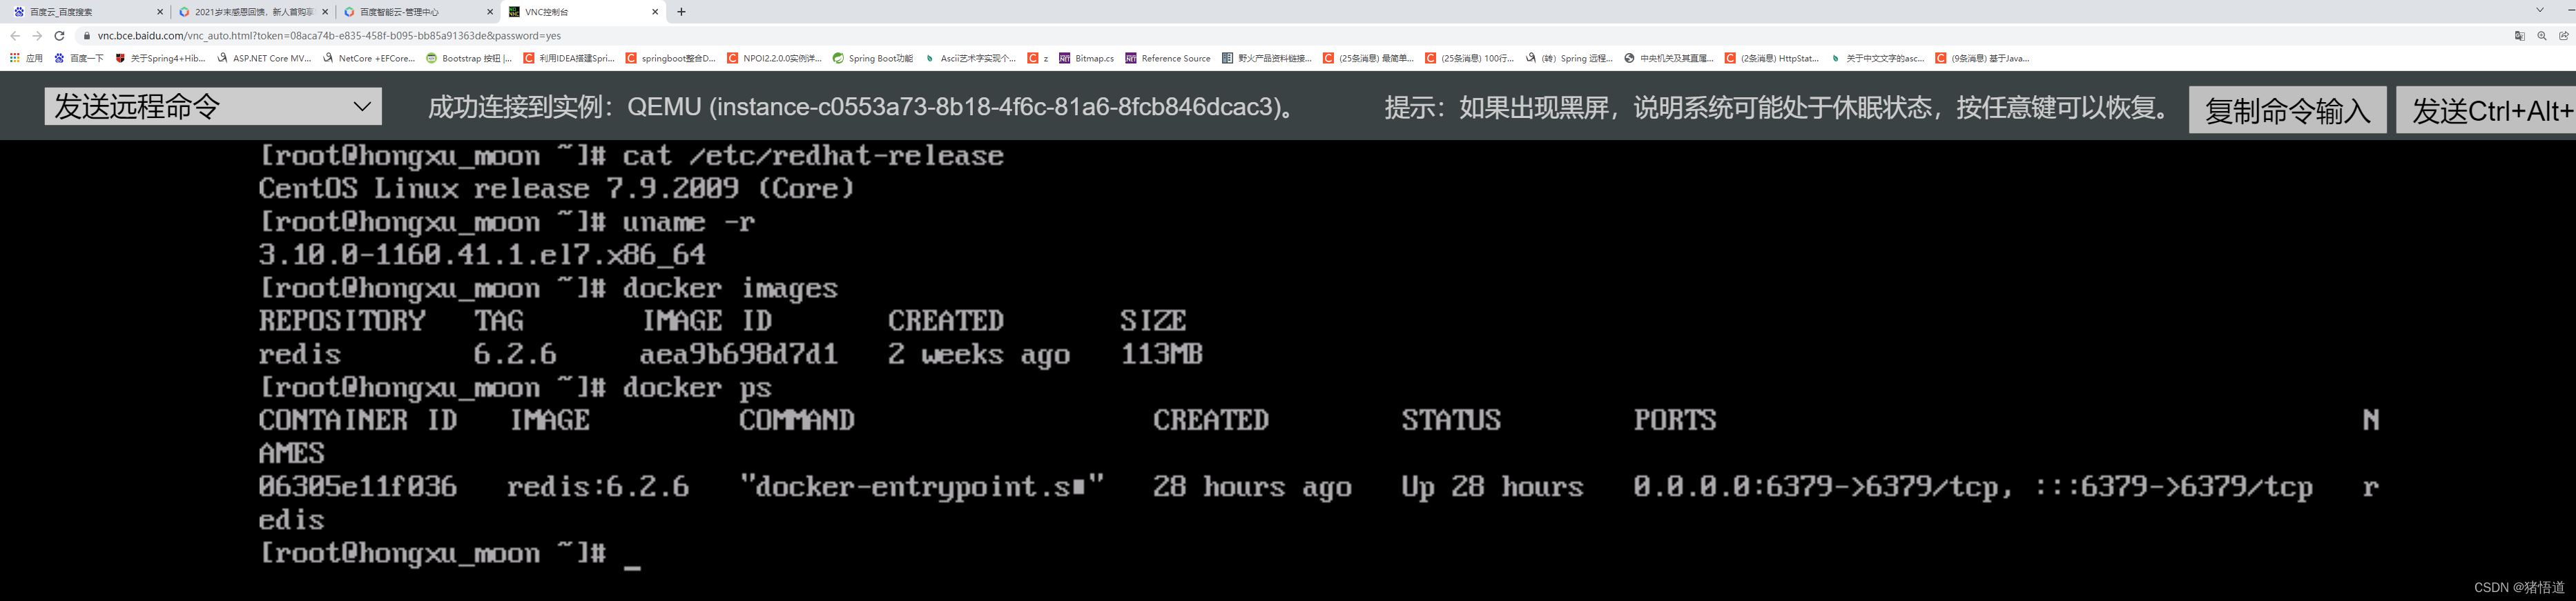Click the browser forward arrow
This screenshot has width=2576, height=601.
tap(37, 36)
